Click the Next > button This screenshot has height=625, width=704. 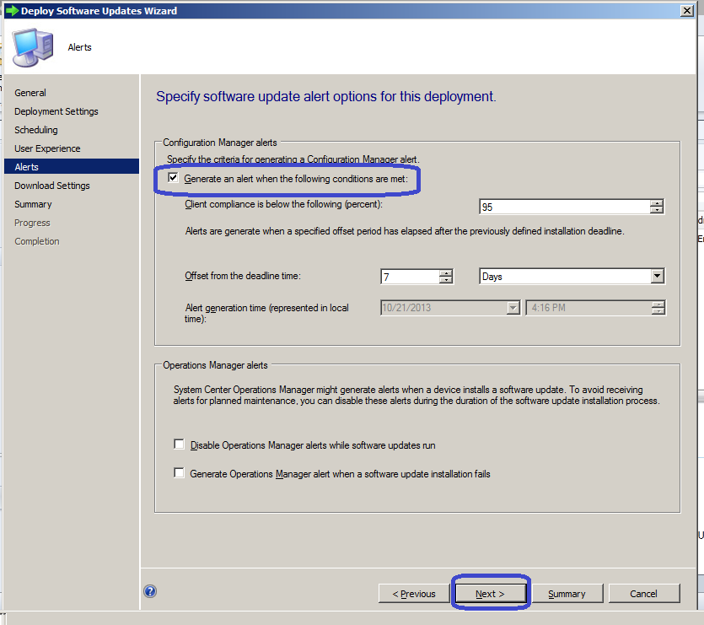tap(491, 594)
